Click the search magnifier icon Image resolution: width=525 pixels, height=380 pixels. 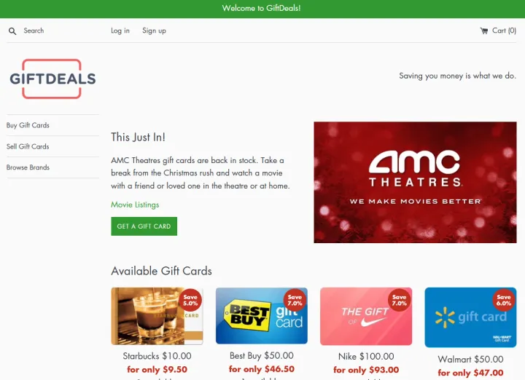(x=12, y=31)
